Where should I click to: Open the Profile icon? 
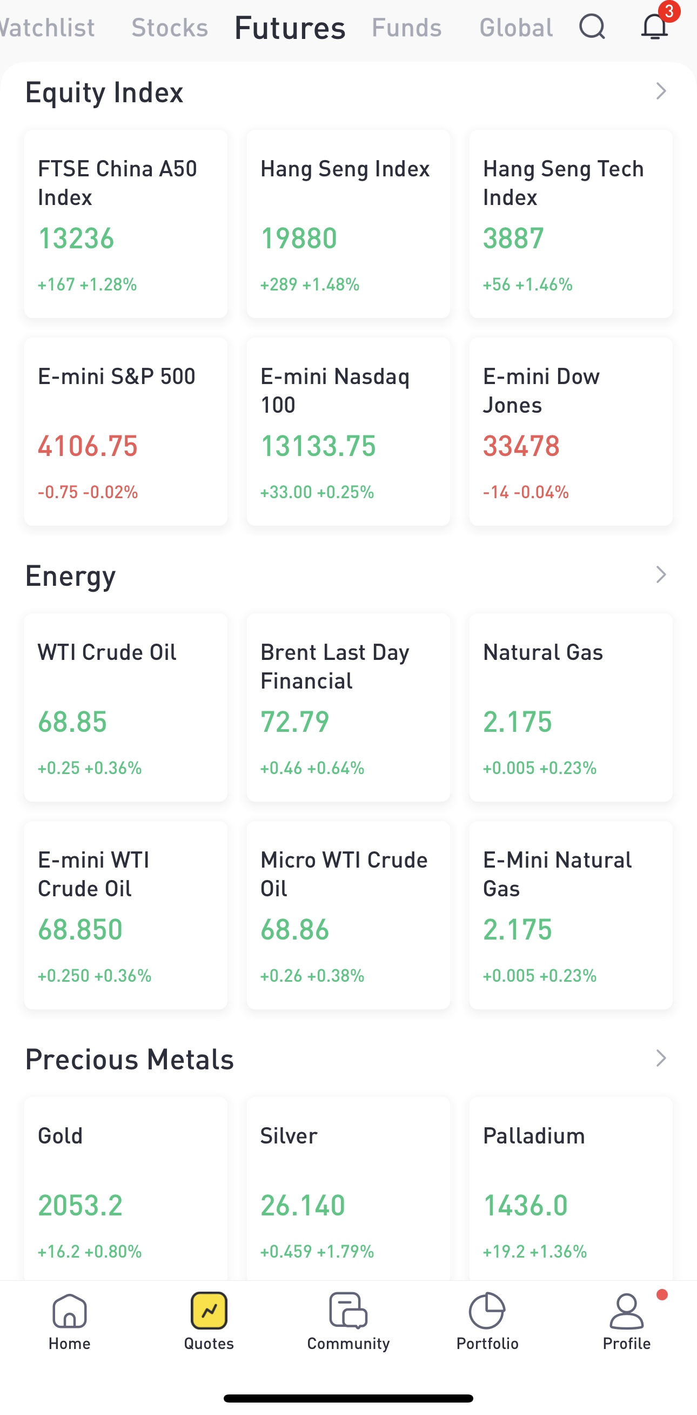pyautogui.click(x=626, y=1311)
